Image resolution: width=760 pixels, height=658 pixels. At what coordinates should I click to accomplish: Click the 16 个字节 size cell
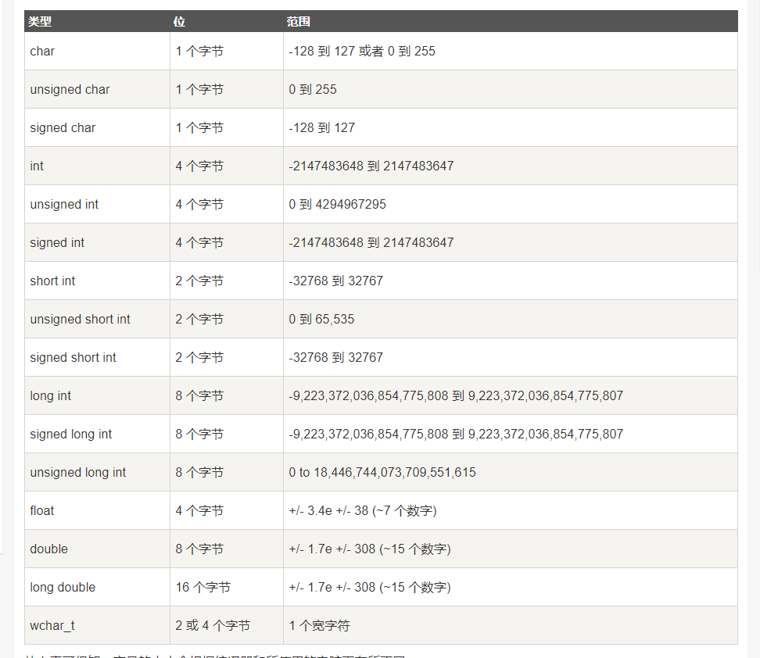click(203, 587)
